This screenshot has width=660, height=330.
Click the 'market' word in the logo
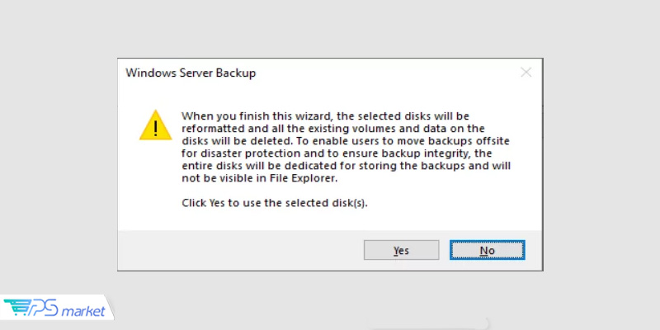tap(83, 312)
